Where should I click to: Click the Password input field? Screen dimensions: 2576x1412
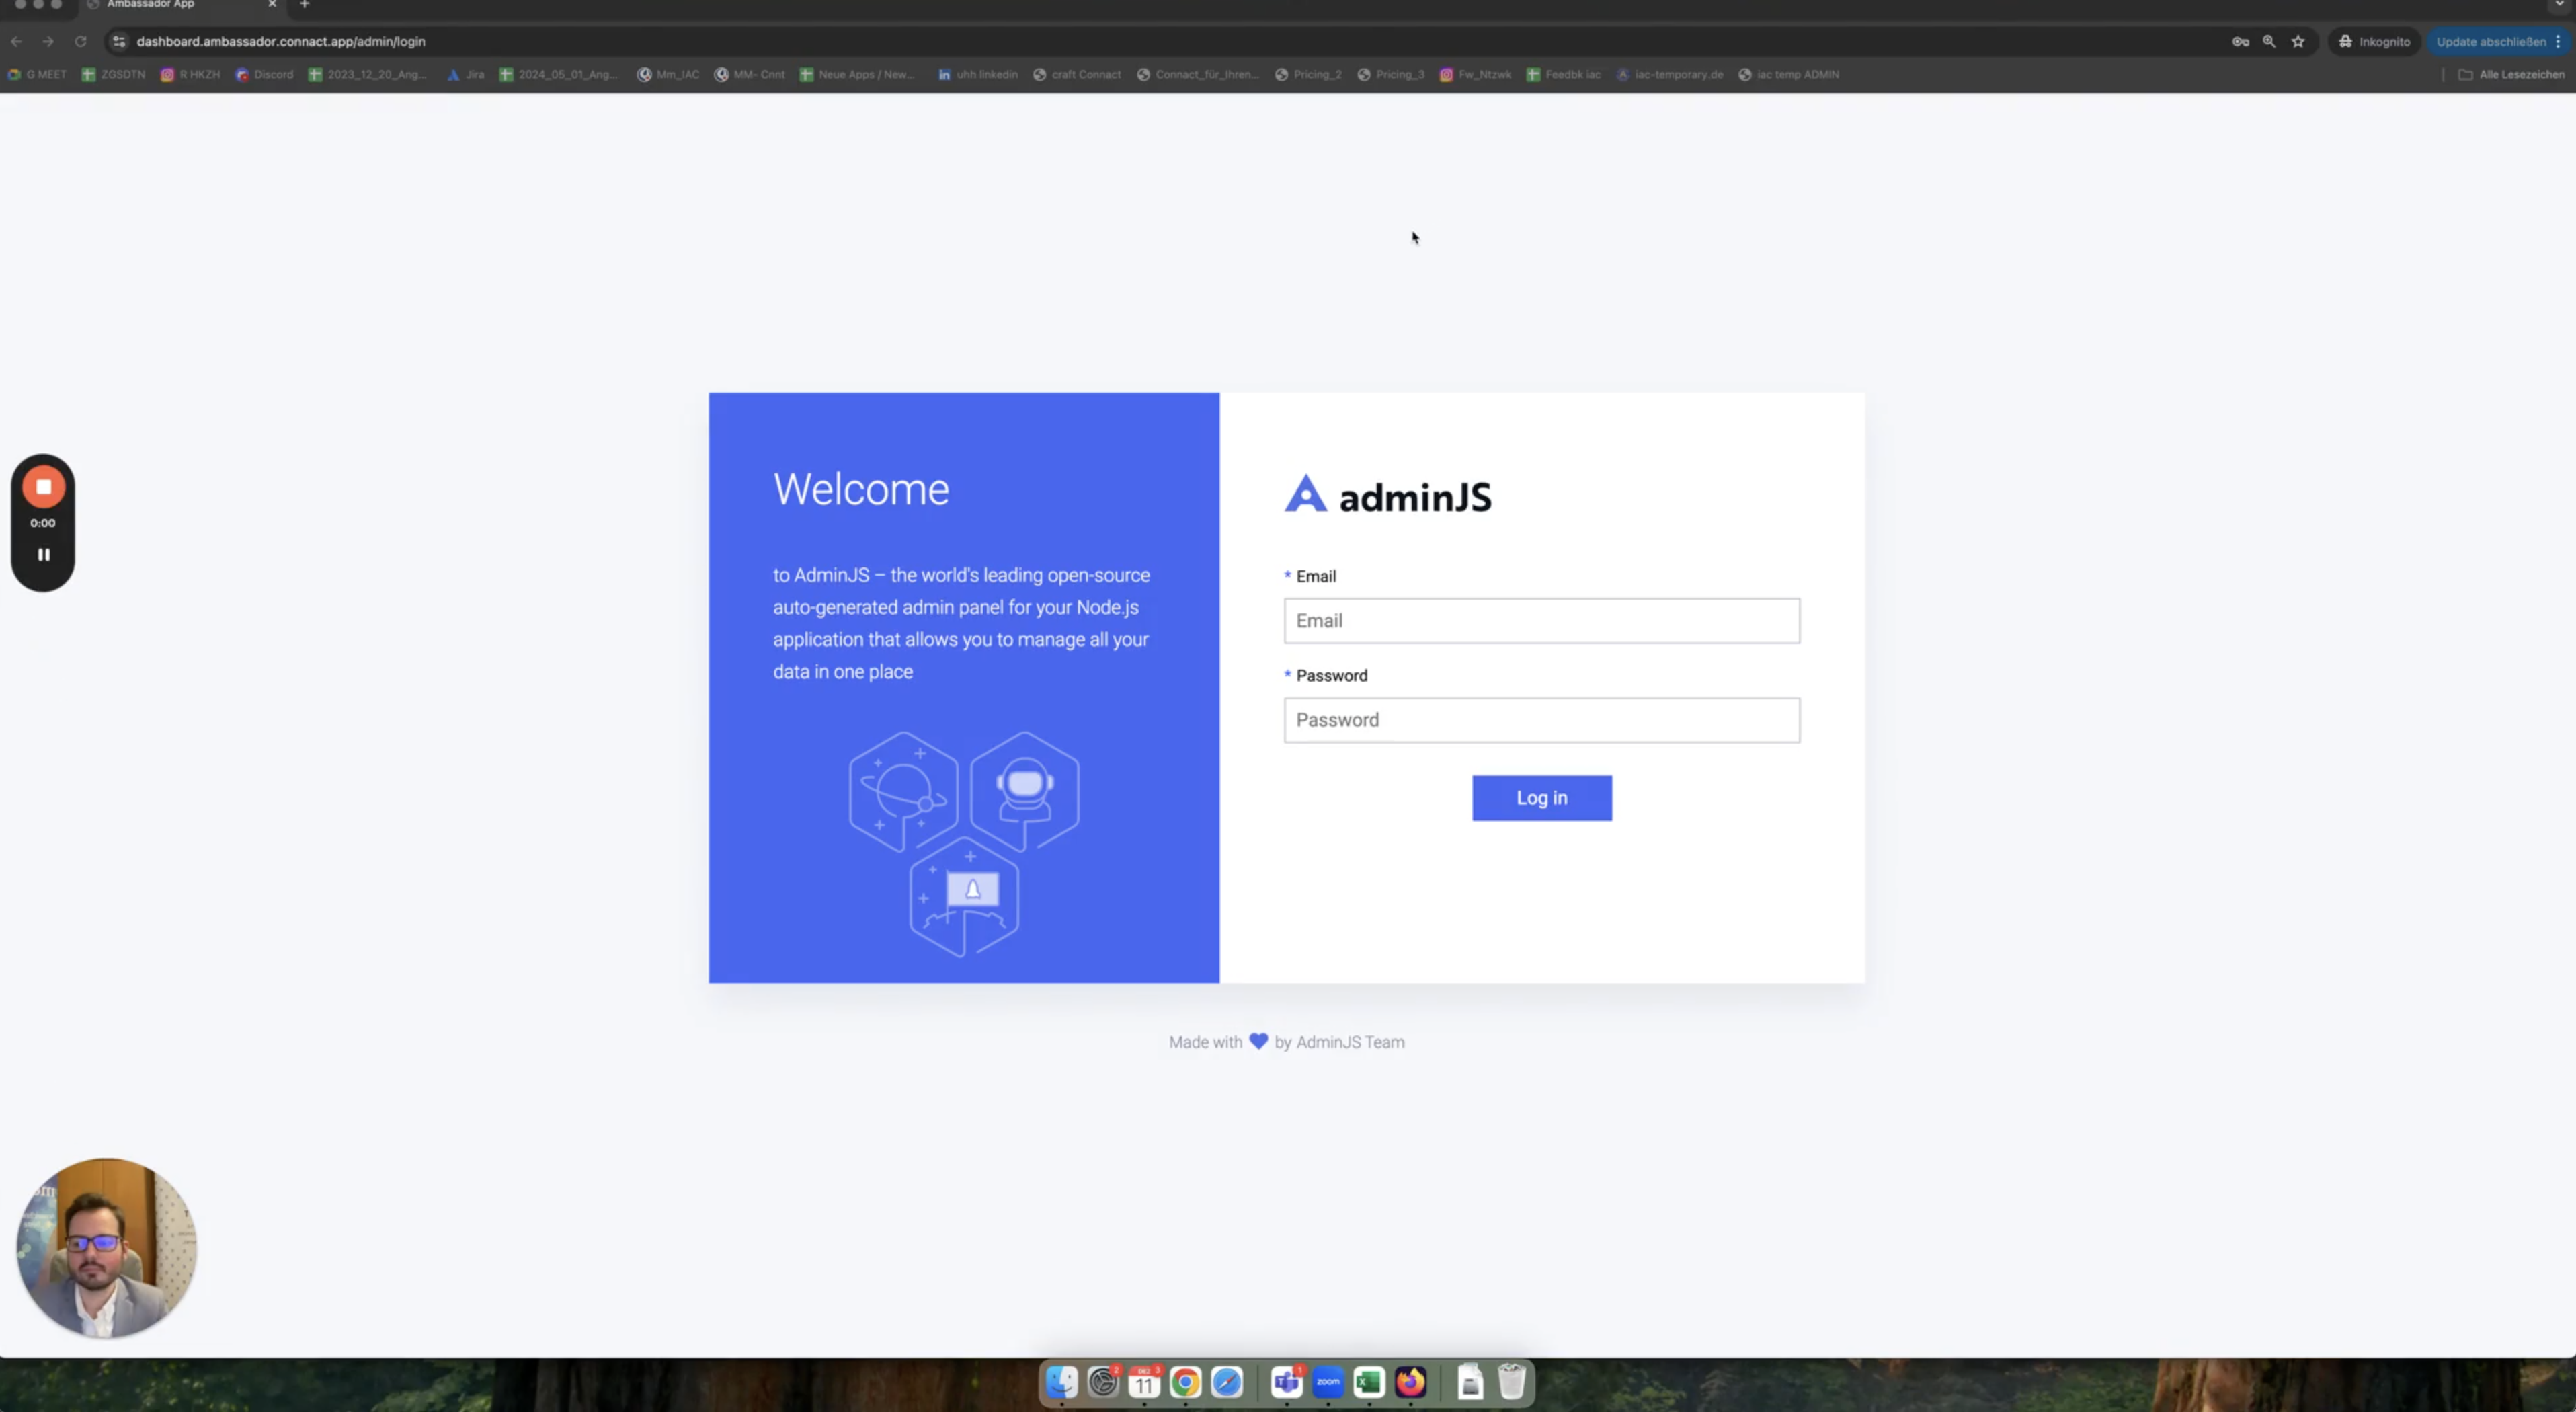1541,720
